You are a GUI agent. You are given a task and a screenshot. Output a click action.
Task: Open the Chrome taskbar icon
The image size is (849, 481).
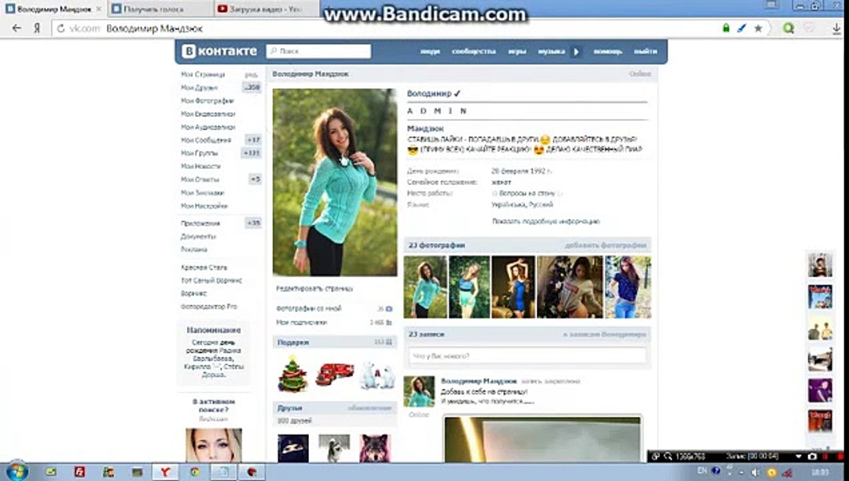click(x=194, y=472)
